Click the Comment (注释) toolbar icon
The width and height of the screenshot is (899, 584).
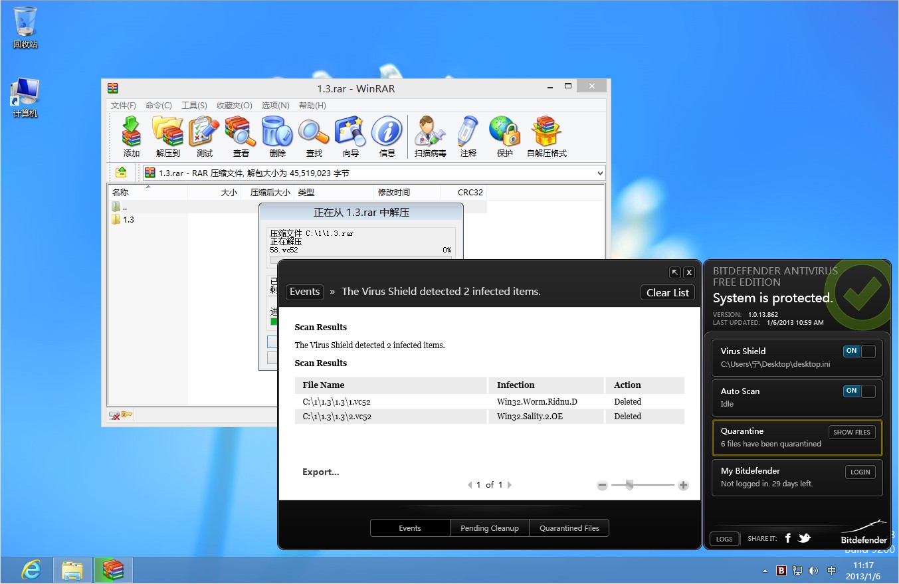[468, 136]
